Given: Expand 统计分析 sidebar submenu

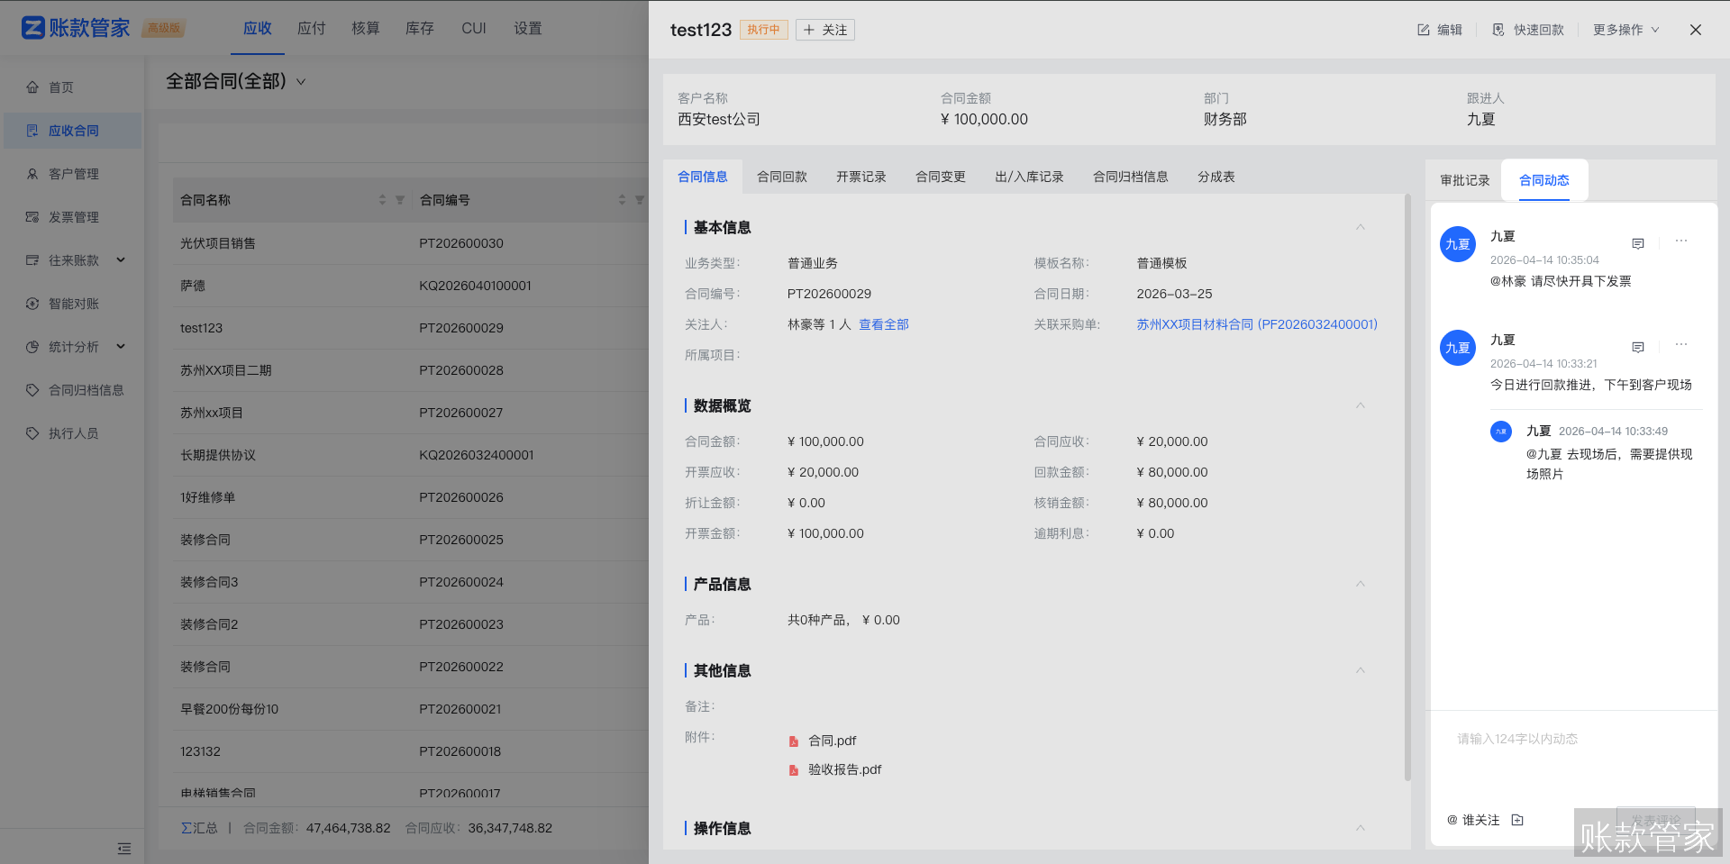Looking at the screenshot, I should click(121, 347).
